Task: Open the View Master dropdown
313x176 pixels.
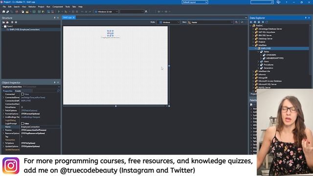Action: click(210, 22)
